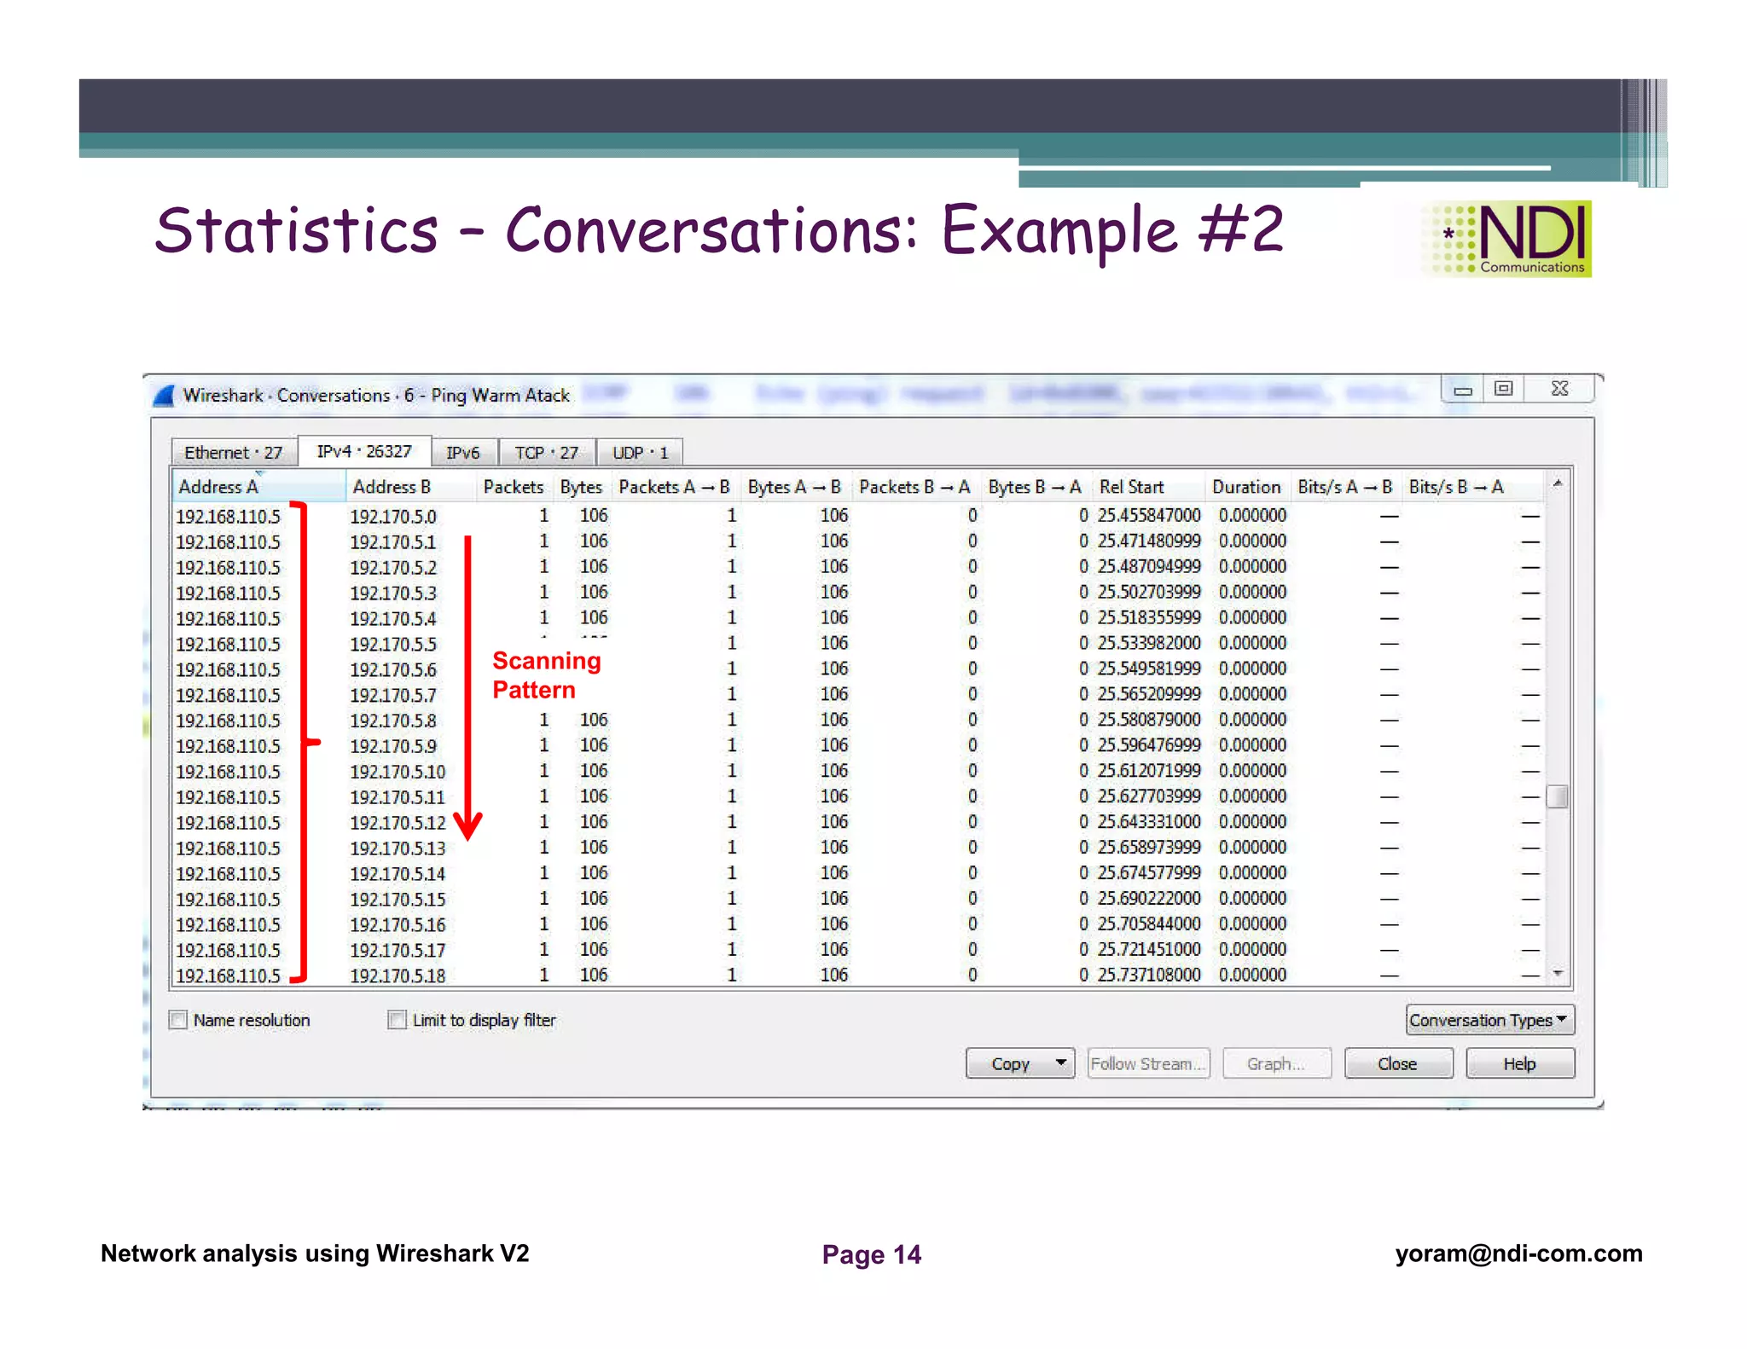
Task: Sort by Duration column header
Action: tap(1246, 487)
